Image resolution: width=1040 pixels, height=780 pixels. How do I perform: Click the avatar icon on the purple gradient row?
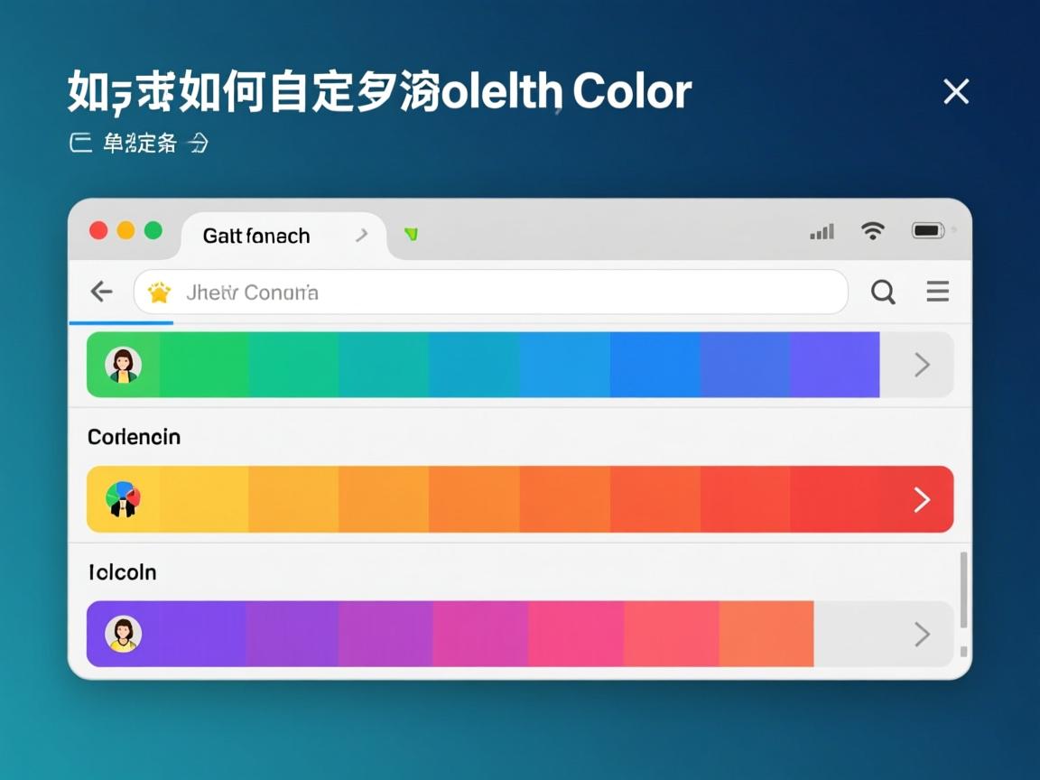(x=124, y=634)
